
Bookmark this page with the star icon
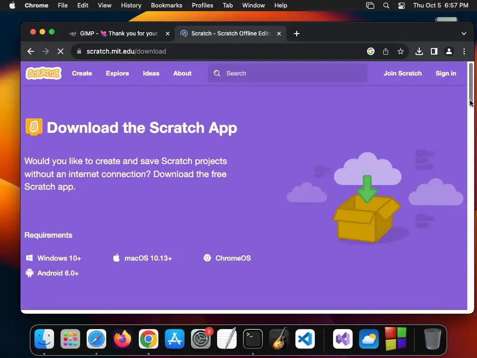401,51
